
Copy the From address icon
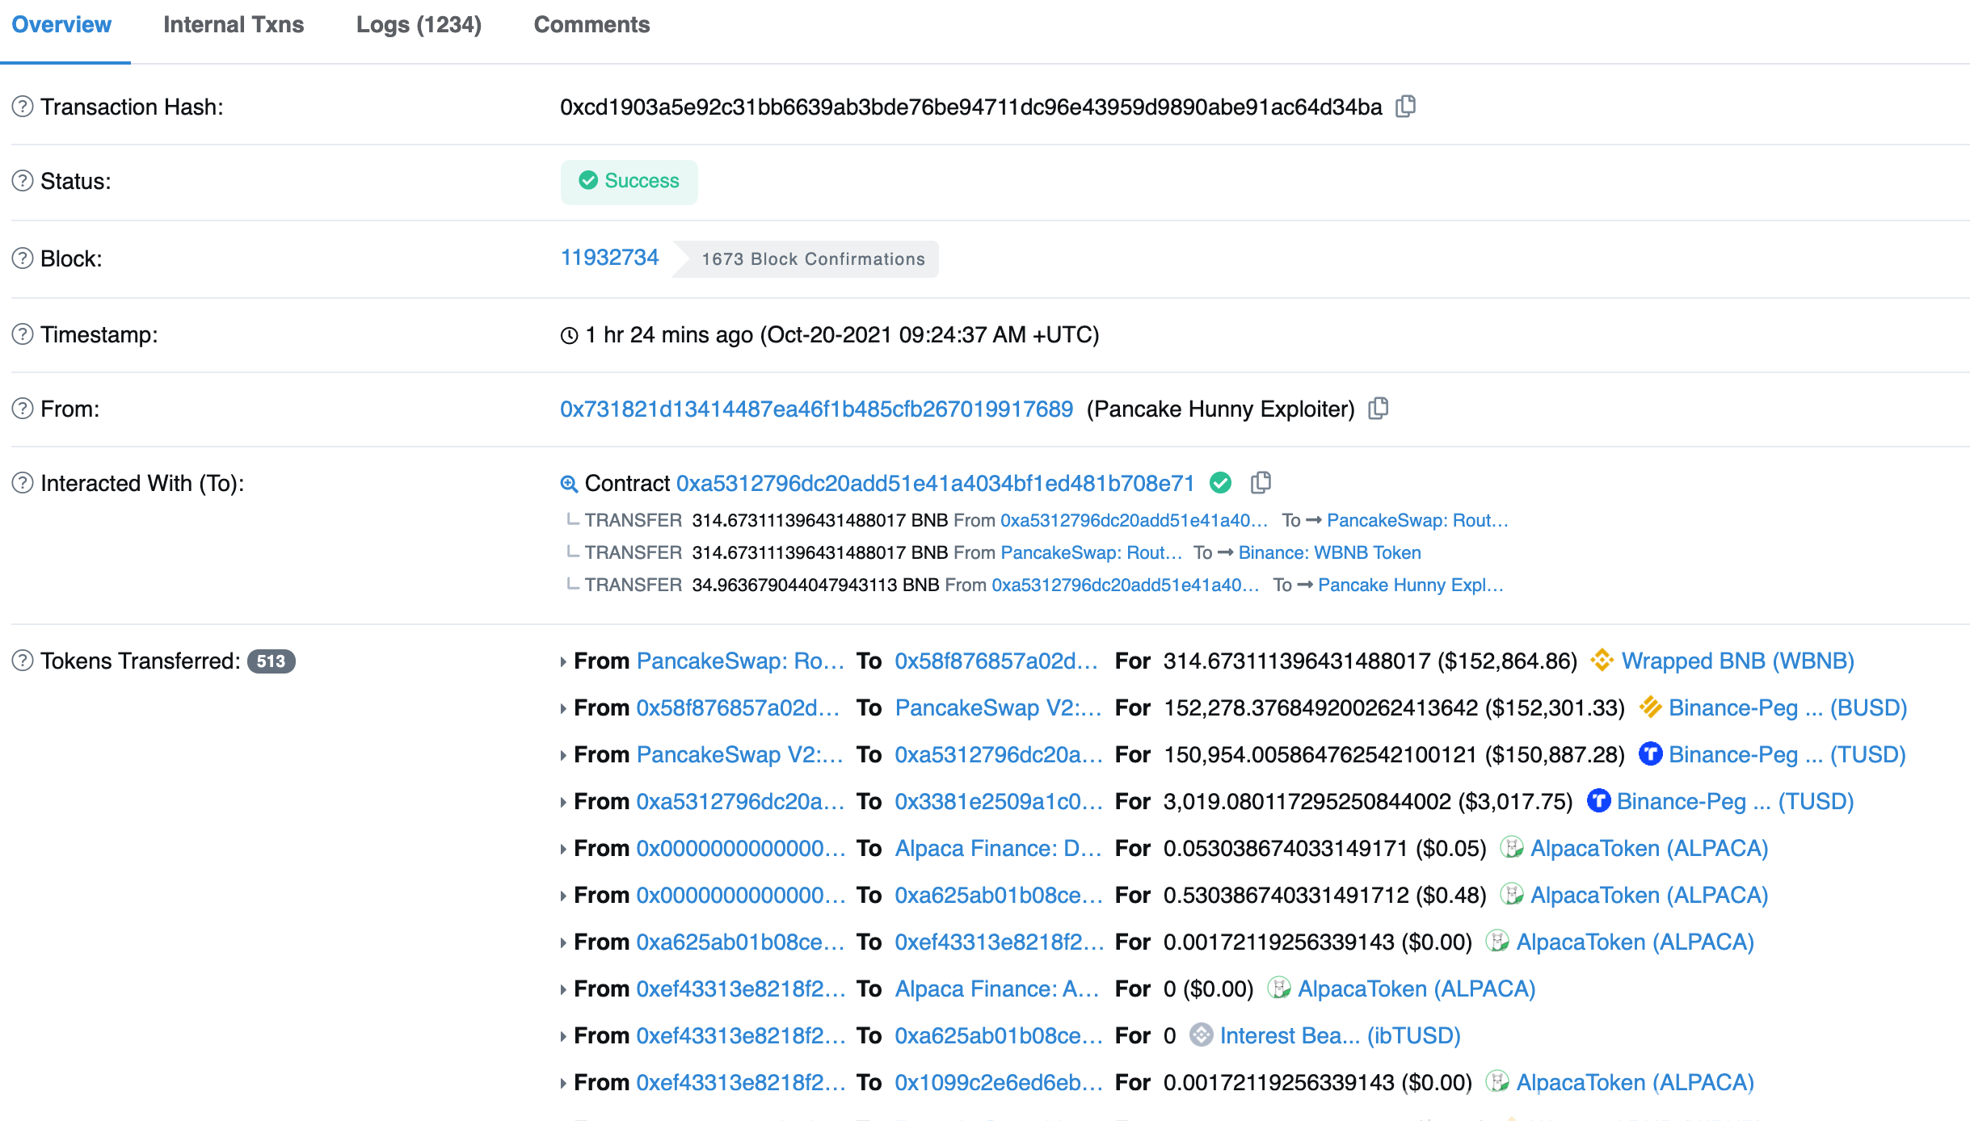click(x=1379, y=409)
